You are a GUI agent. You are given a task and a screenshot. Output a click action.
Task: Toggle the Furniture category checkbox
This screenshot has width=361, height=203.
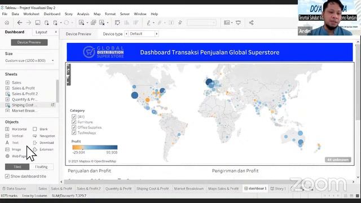74,122
